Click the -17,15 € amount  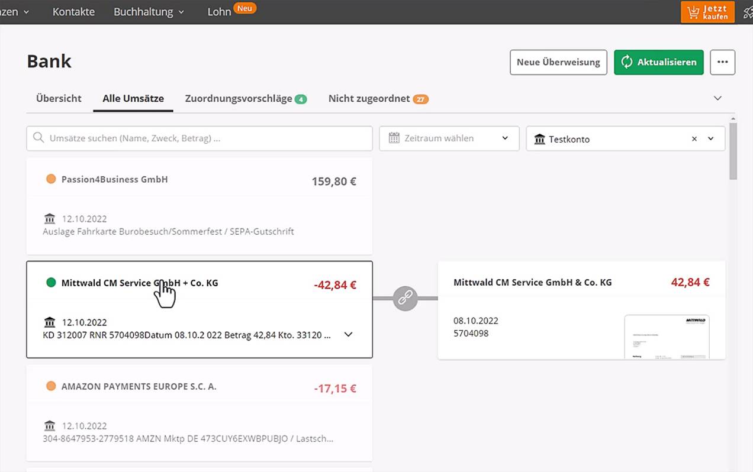335,389
